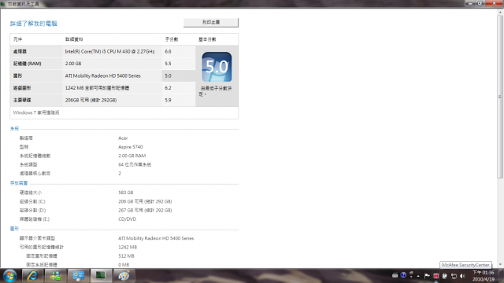Screen dimensions: 504x283
Task: Click the RAM component label
Action: coord(28,64)
